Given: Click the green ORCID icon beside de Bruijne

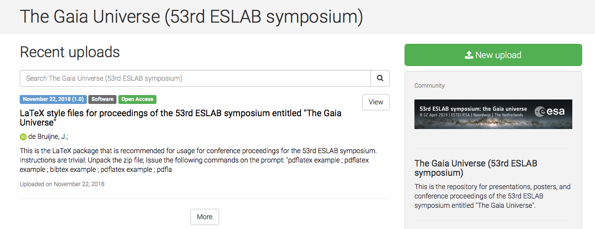Looking at the screenshot, I should (x=23, y=137).
